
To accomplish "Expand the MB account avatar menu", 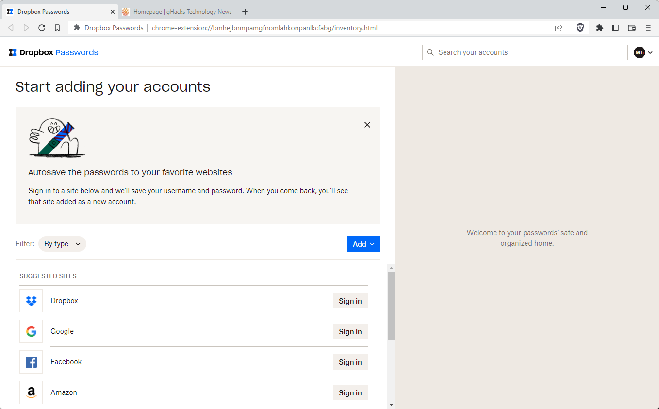I will click(x=643, y=52).
